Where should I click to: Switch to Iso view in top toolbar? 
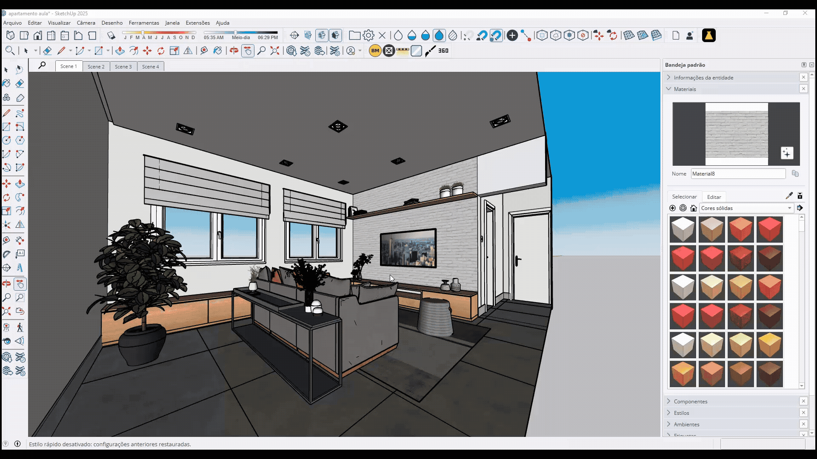11,36
